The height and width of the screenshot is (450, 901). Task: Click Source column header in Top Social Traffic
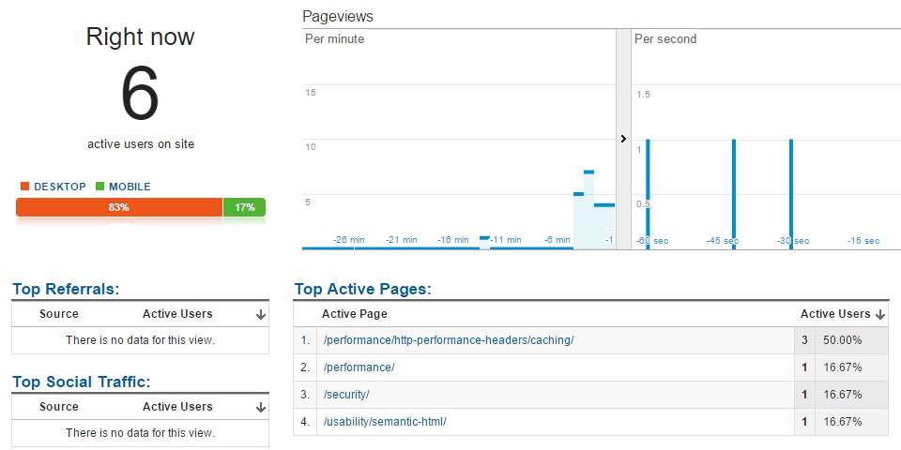pos(59,407)
